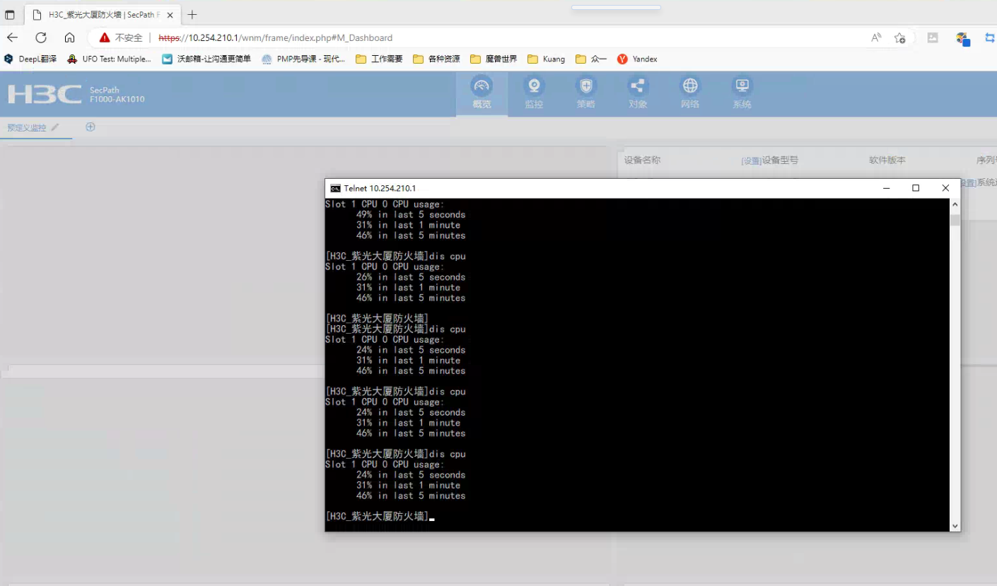Screen dimensions: 997x586
Task: Open the blue sync icon in Edge toolbar
Action: [990, 37]
